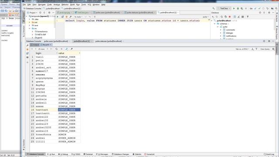Execute the SQL query with green arrow
The width and height of the screenshot is (279, 157).
pyautogui.click(x=58, y=17)
